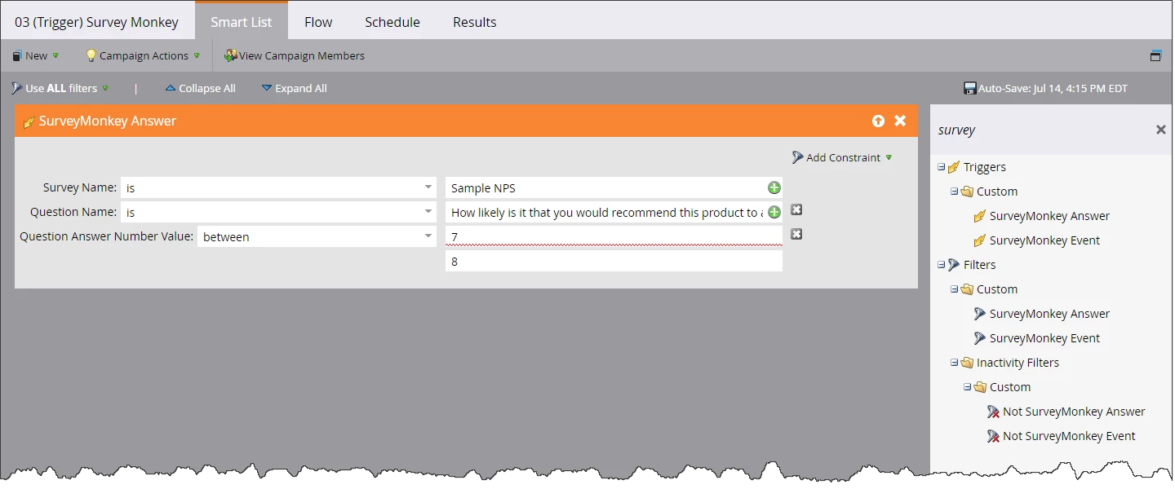Select SurveyMonkey Event under Triggers
Image resolution: width=1175 pixels, height=489 pixels.
click(x=1044, y=240)
